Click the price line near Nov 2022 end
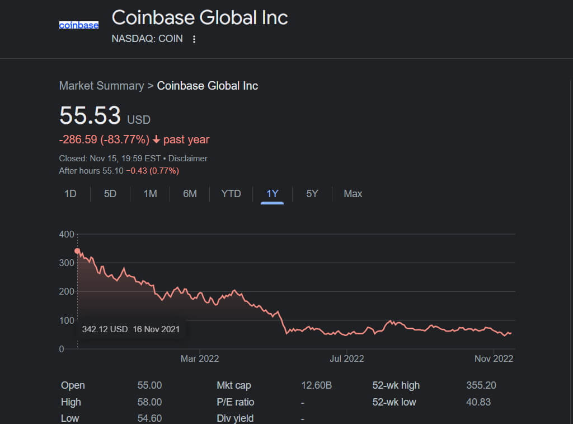Screen dimensions: 573x424 (x=510, y=333)
